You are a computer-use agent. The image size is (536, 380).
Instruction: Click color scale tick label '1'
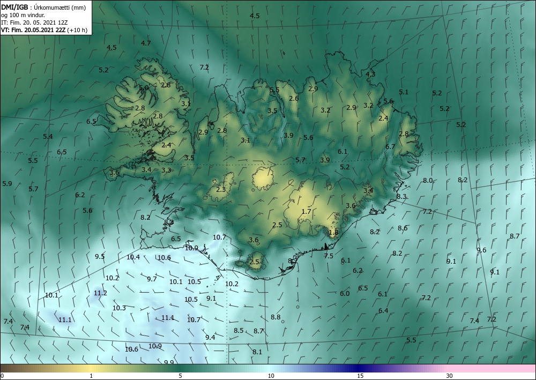click(x=91, y=376)
